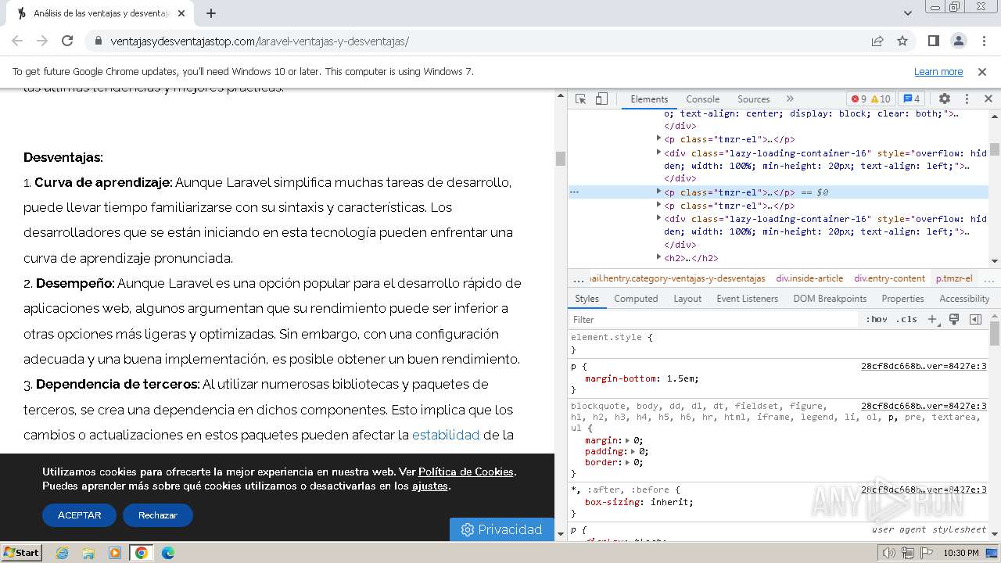Expand the selected p.tmzr-el == $0 node
This screenshot has height=563, width=1001.
pyautogui.click(x=658, y=192)
